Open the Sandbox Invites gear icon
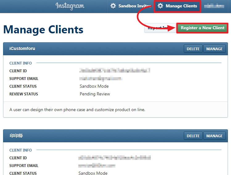Viewport: 231px width, 175px height. click(x=113, y=6)
